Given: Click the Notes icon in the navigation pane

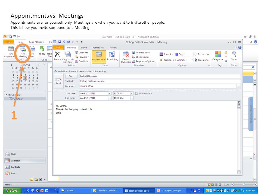Looking at the screenshot, I should coord(32,179).
